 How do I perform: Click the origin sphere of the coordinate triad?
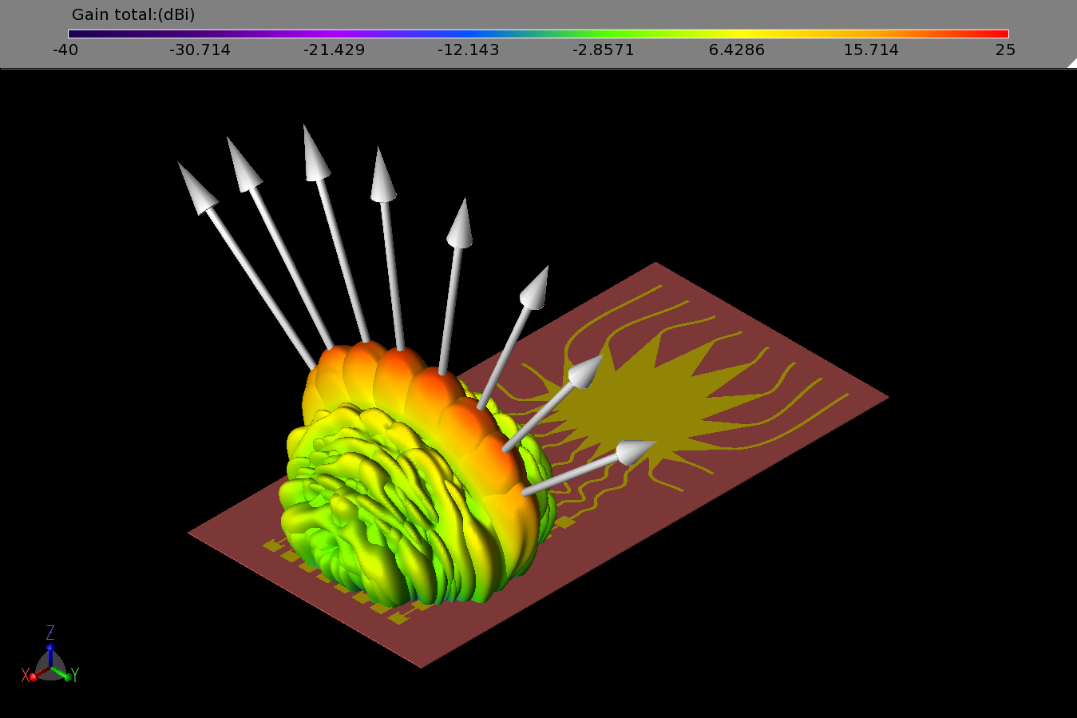pyautogui.click(x=52, y=667)
